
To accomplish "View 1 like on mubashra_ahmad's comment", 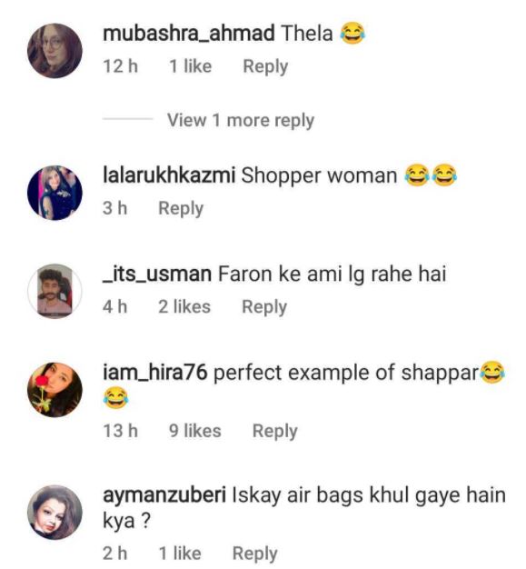I will (191, 66).
